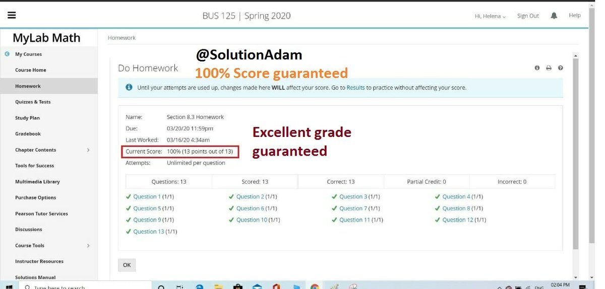Open Microsoft Edge from the taskbar

pyautogui.click(x=200, y=287)
